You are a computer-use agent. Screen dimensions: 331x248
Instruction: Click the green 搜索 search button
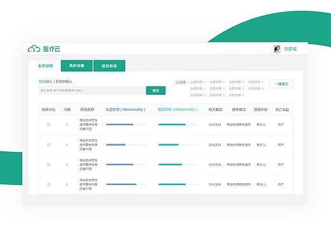tap(156, 90)
